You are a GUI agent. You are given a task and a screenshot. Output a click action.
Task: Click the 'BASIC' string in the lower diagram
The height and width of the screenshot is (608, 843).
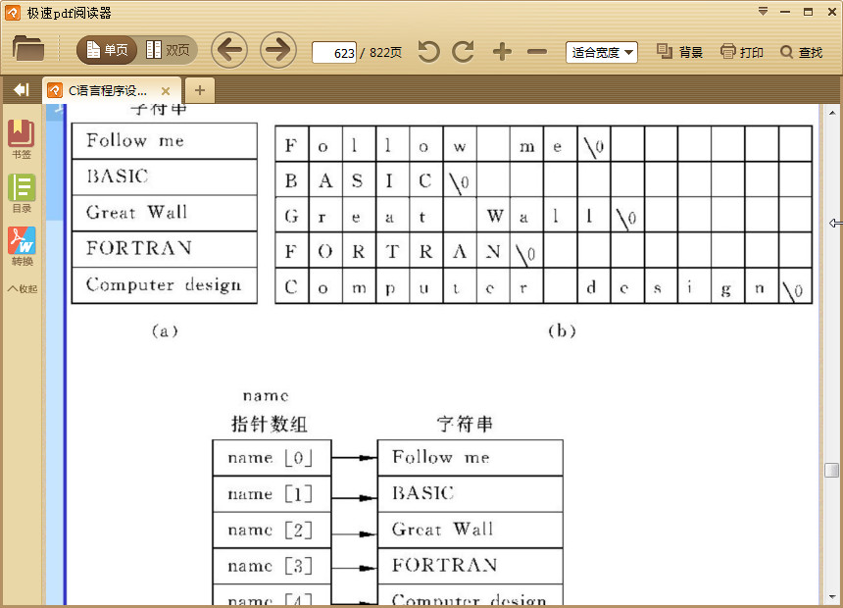[423, 493]
